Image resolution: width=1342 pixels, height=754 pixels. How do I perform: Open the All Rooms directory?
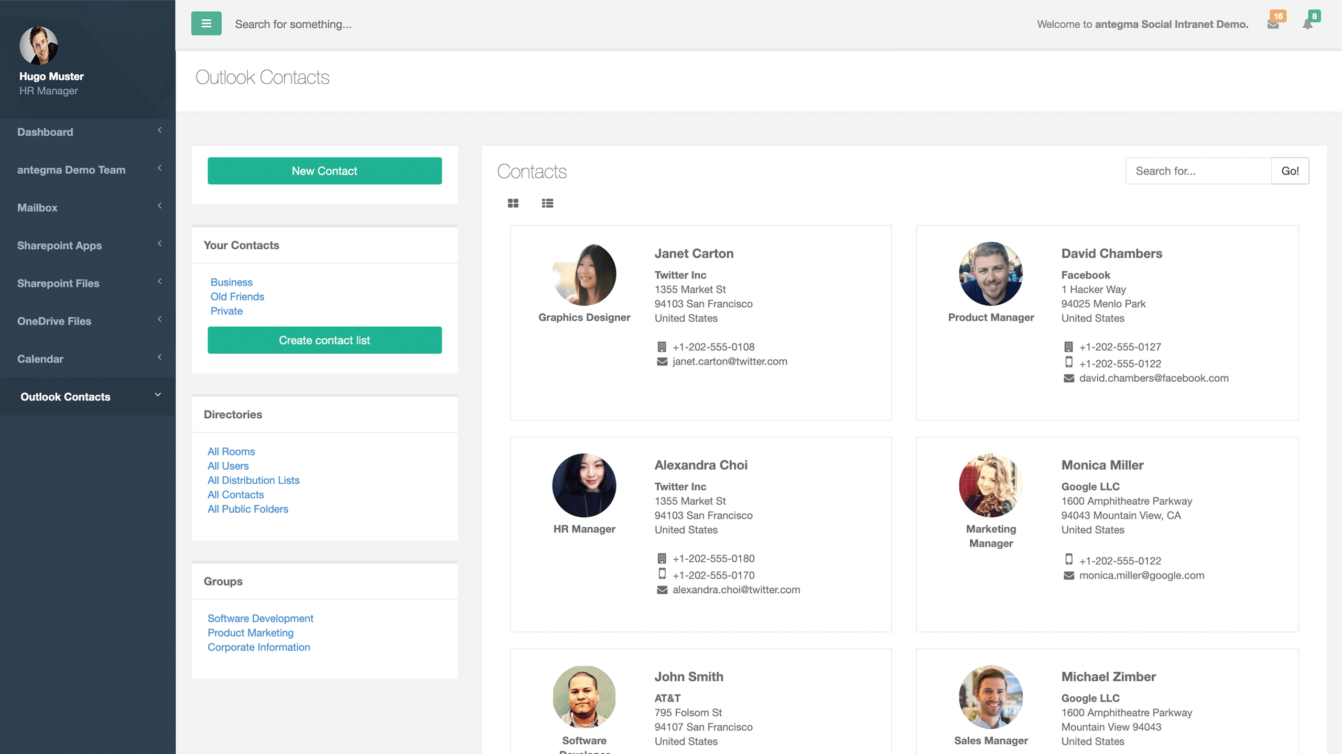(231, 451)
